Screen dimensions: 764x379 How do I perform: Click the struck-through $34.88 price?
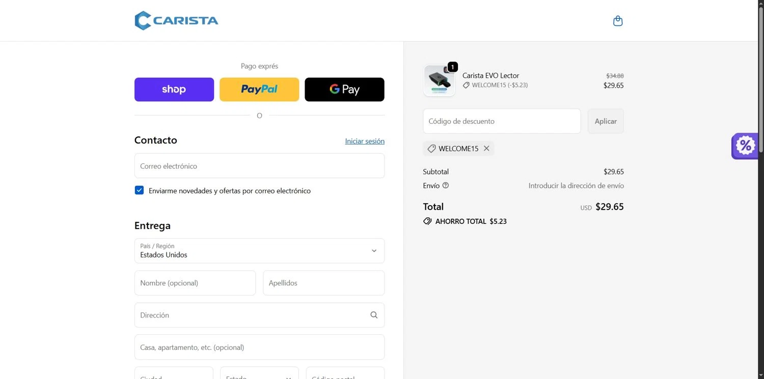[615, 76]
